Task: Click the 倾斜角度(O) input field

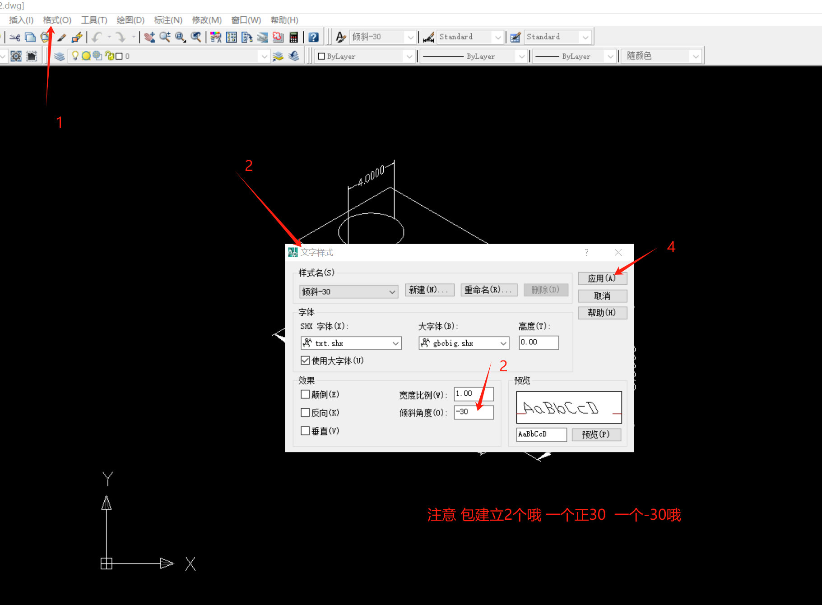Action: click(474, 412)
